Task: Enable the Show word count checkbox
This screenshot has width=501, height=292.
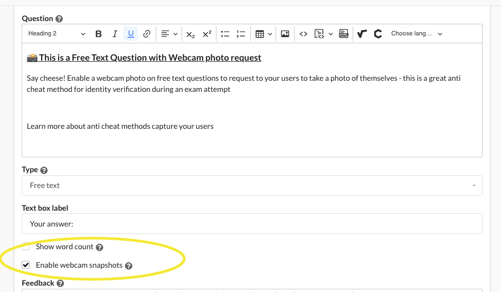Action: click(26, 247)
